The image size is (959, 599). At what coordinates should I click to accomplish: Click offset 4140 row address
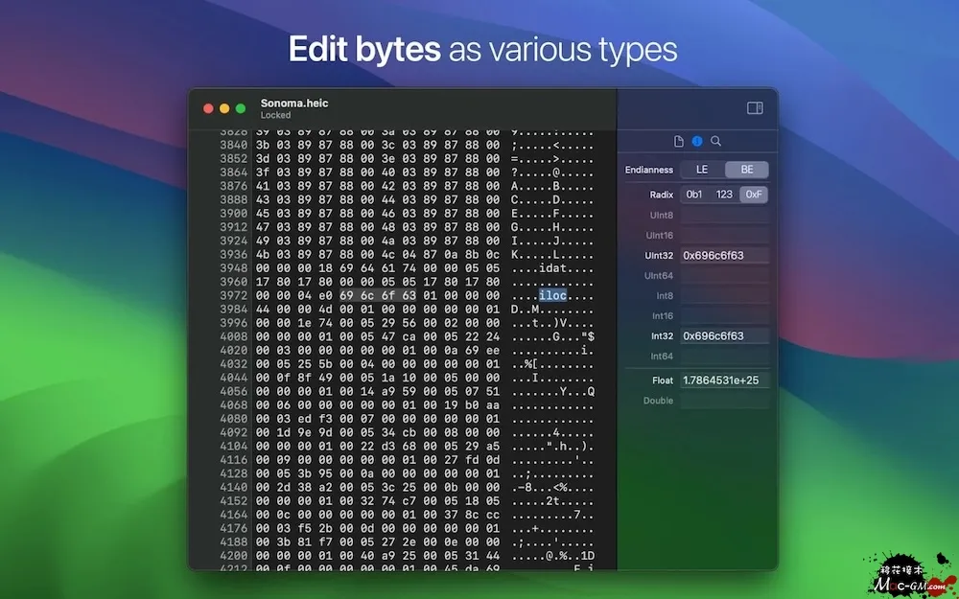coord(234,487)
